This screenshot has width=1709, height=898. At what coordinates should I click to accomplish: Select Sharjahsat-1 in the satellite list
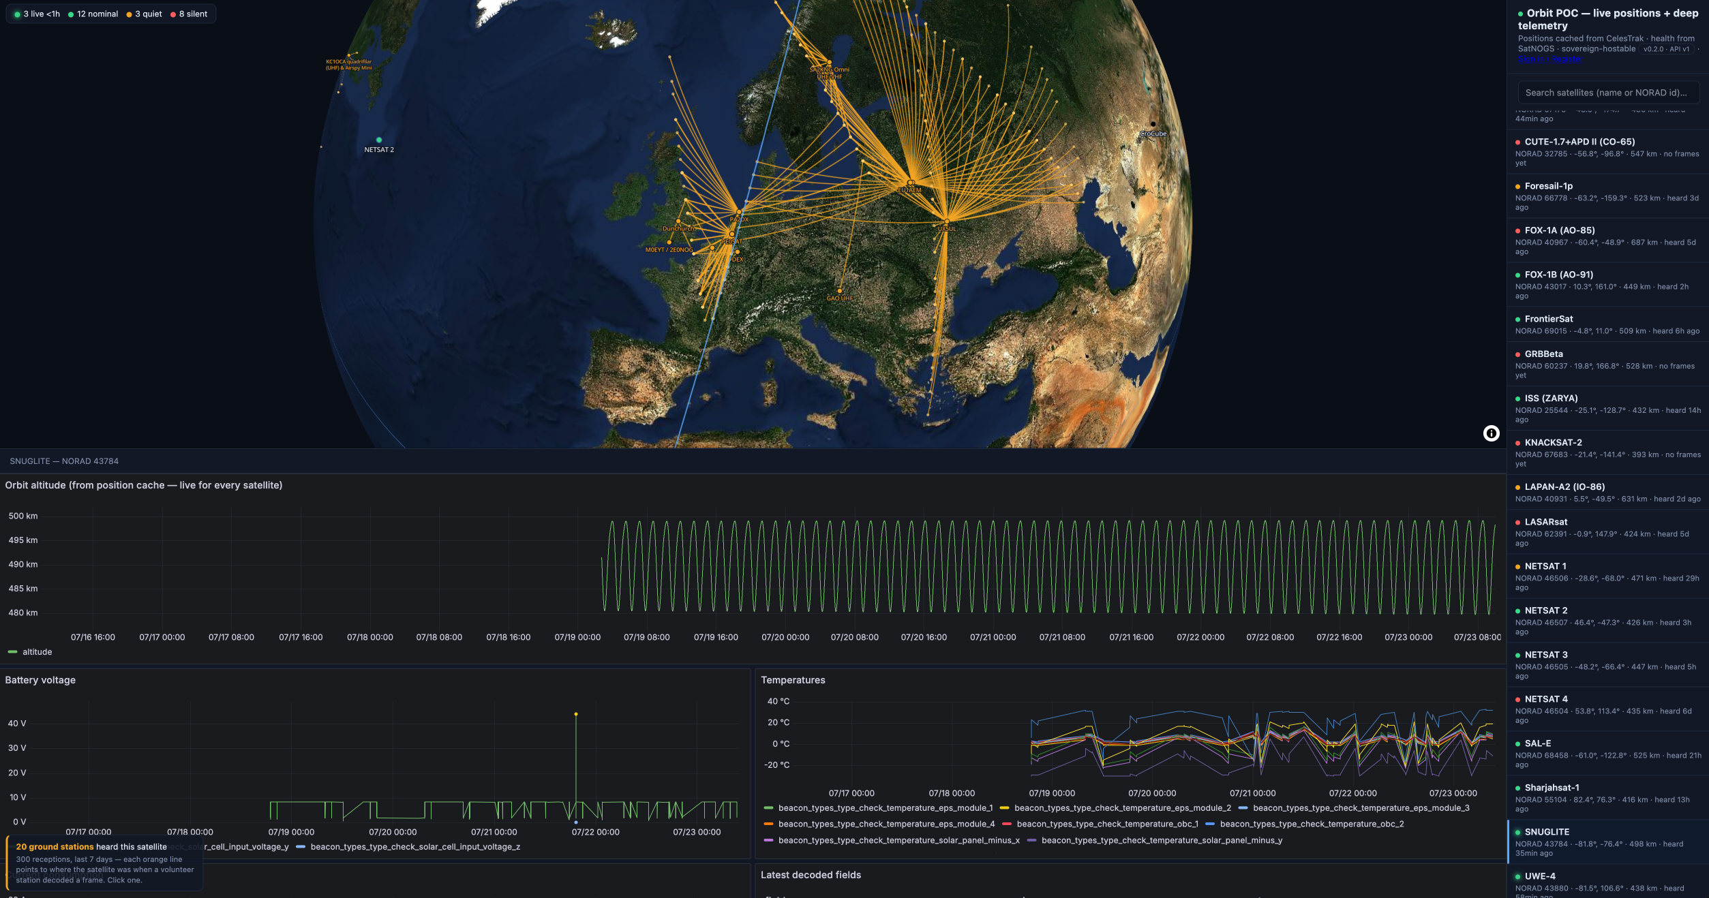pyautogui.click(x=1607, y=798)
